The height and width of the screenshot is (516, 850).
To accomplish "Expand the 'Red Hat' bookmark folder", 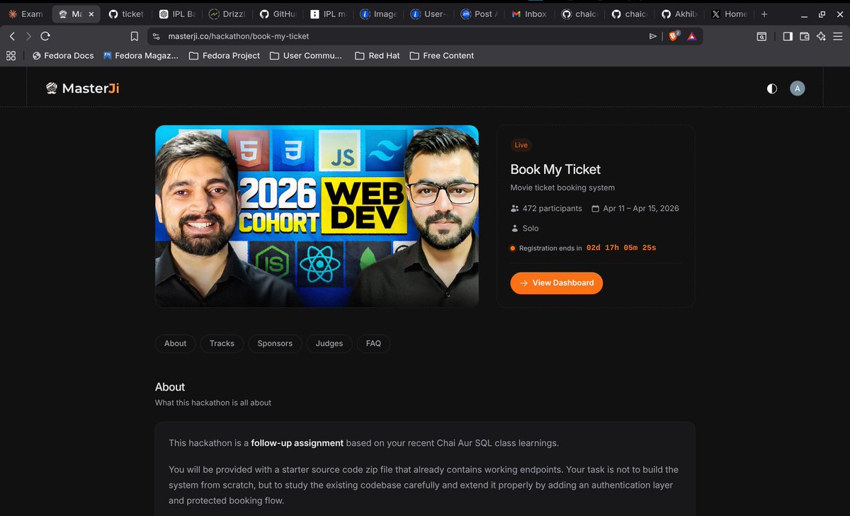I will tap(377, 55).
